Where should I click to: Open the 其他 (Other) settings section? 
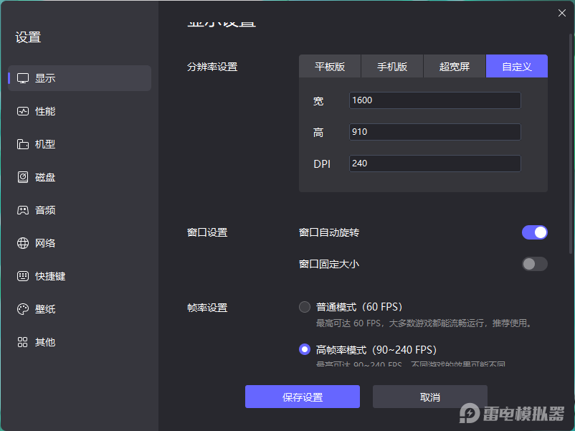[x=44, y=342]
